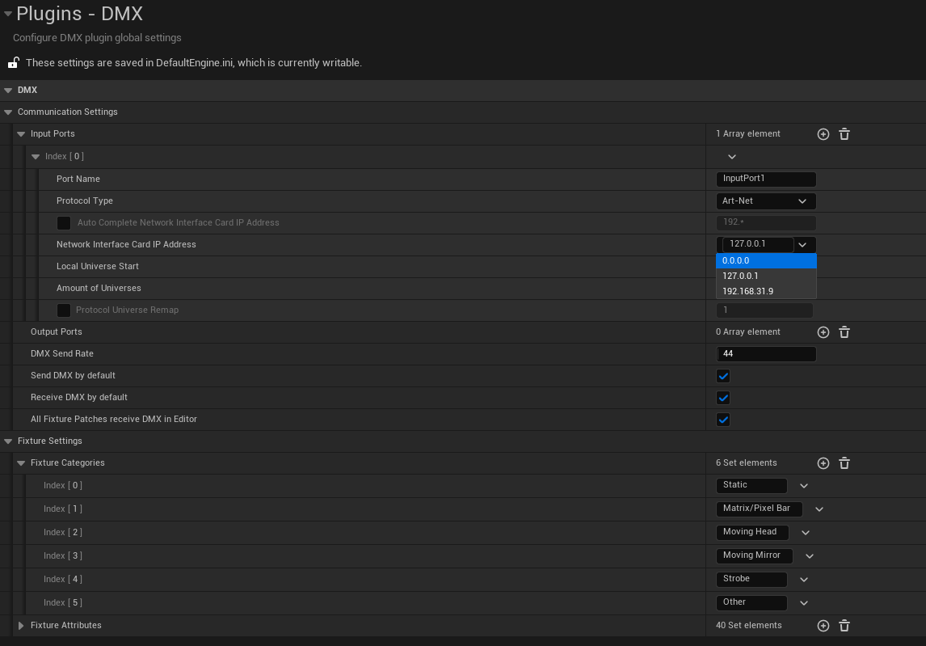Collapse the Fixture Settings section
The width and height of the screenshot is (926, 646).
click(x=8, y=441)
